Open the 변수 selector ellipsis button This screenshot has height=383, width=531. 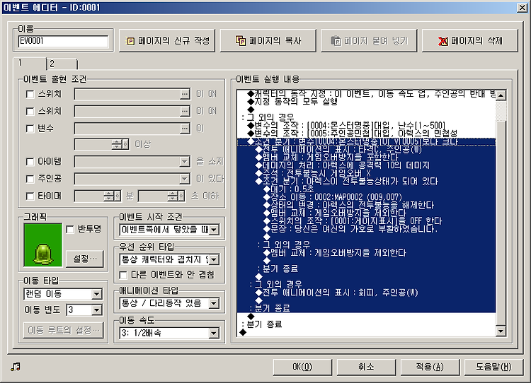(185, 129)
